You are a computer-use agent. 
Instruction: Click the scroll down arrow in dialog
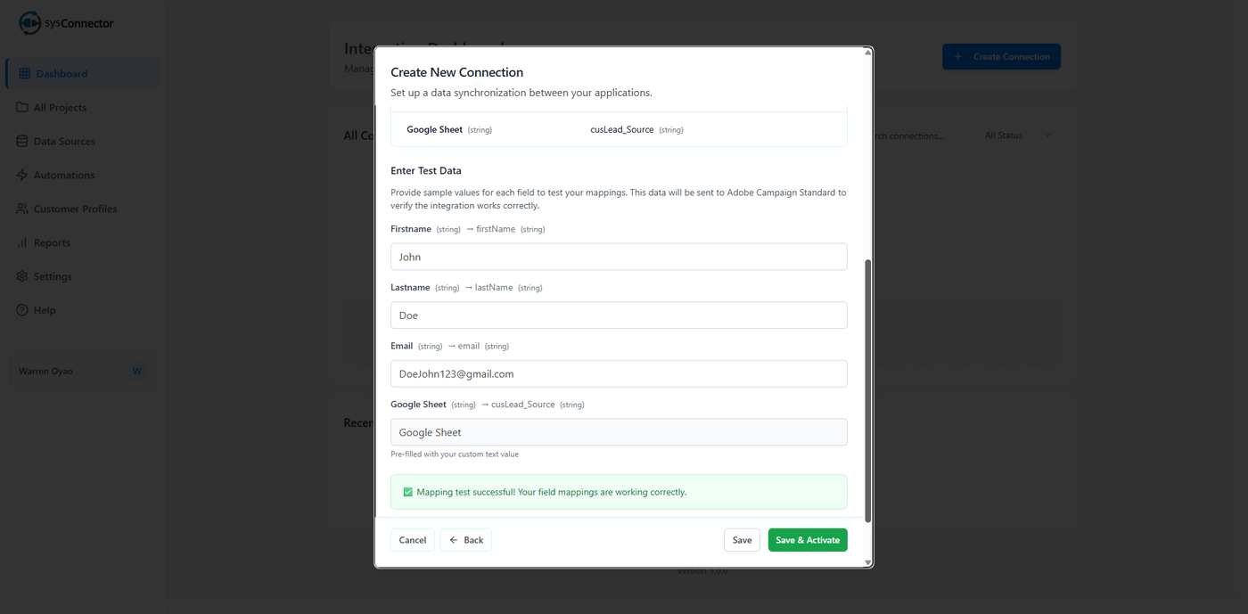tap(868, 562)
